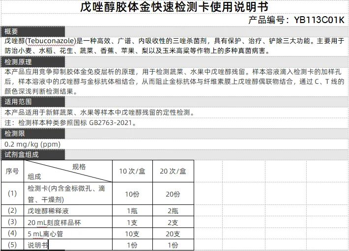This screenshot has width=349, height=251.
Task: Click the 2支 cell
Action: (x=173, y=222)
